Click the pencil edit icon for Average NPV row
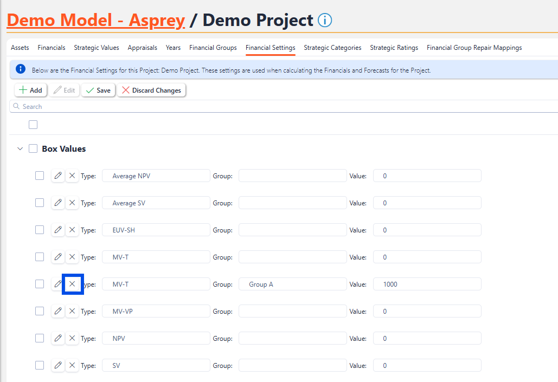 click(x=57, y=176)
